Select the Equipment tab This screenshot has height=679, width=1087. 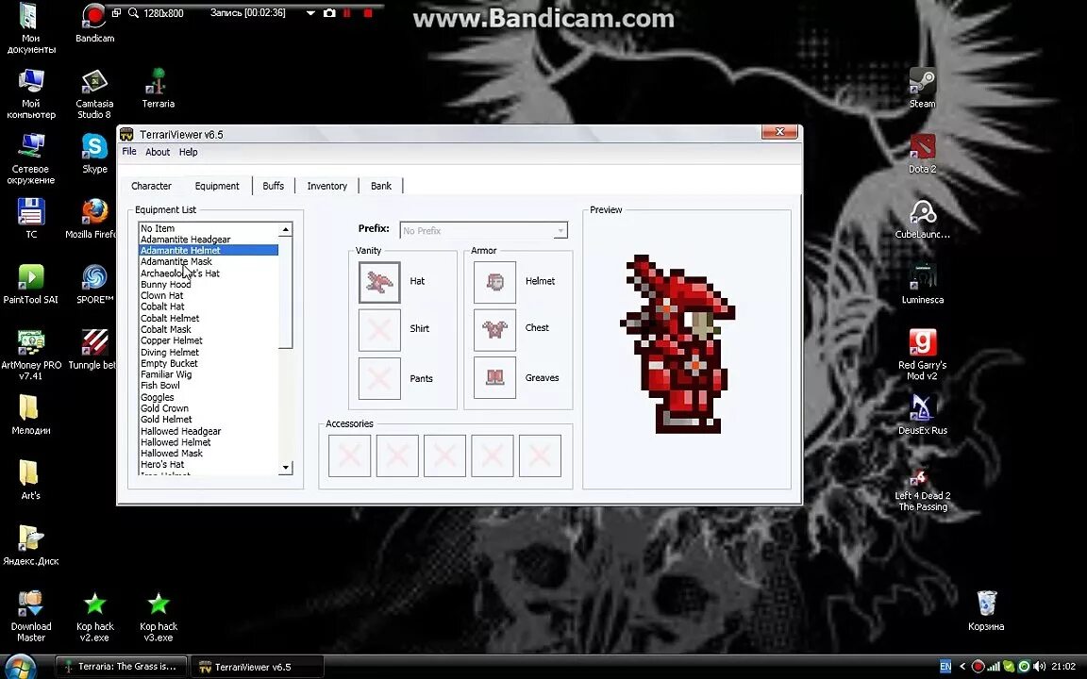[x=217, y=186]
